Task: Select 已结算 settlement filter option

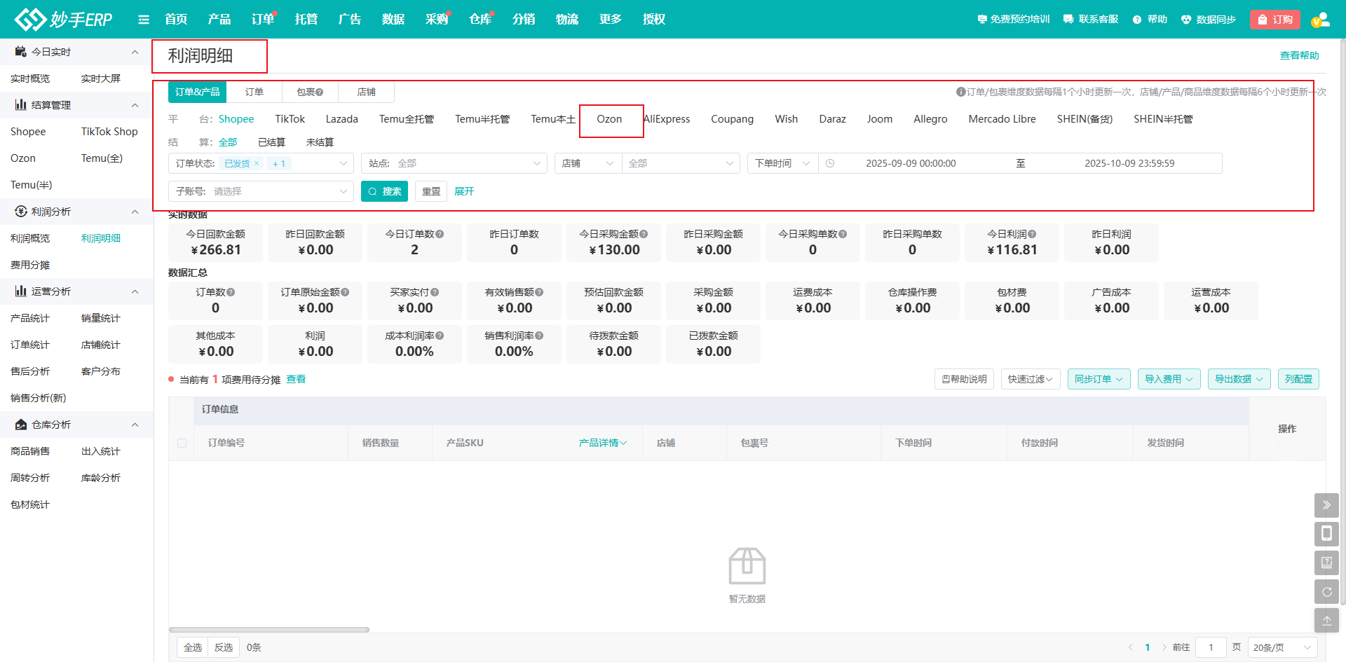Action: click(x=271, y=142)
